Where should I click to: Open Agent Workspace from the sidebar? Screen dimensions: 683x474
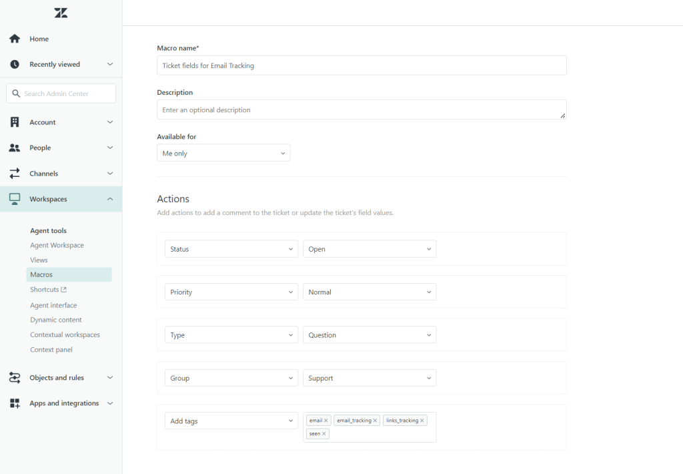pos(57,245)
